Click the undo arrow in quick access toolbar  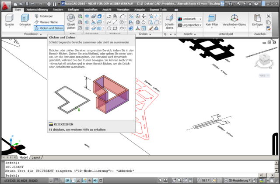click(x=33, y=4)
